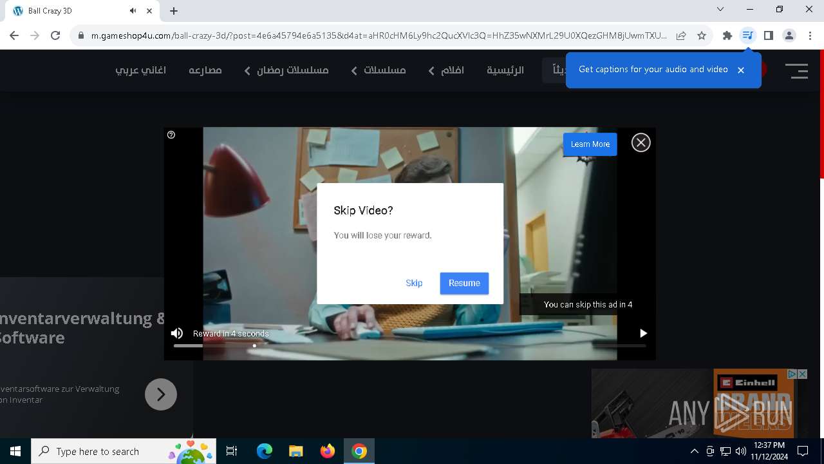
Task: Open the Inventarverwaltung Software ad headline
Action: click(82, 327)
